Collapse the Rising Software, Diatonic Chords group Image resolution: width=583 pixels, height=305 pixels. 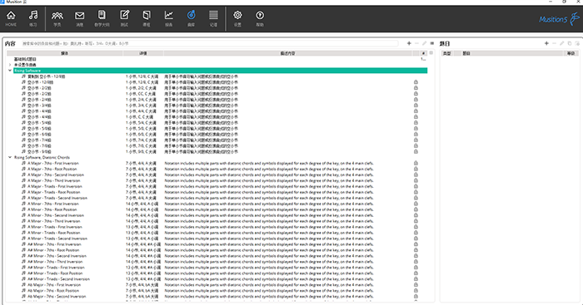[10, 157]
